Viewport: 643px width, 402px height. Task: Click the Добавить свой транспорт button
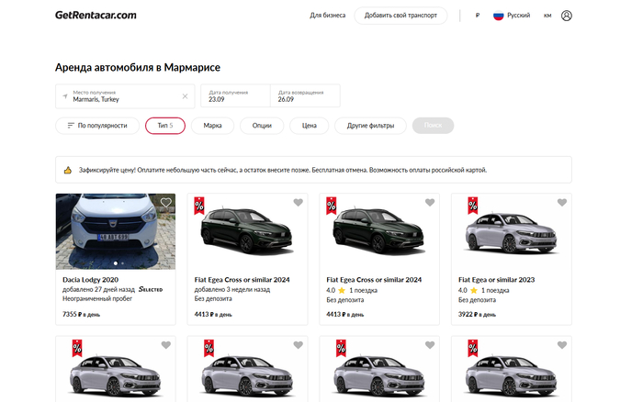[x=400, y=16]
